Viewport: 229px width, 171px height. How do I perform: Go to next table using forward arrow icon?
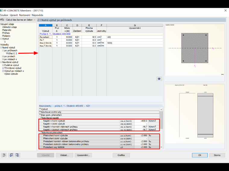17,155
